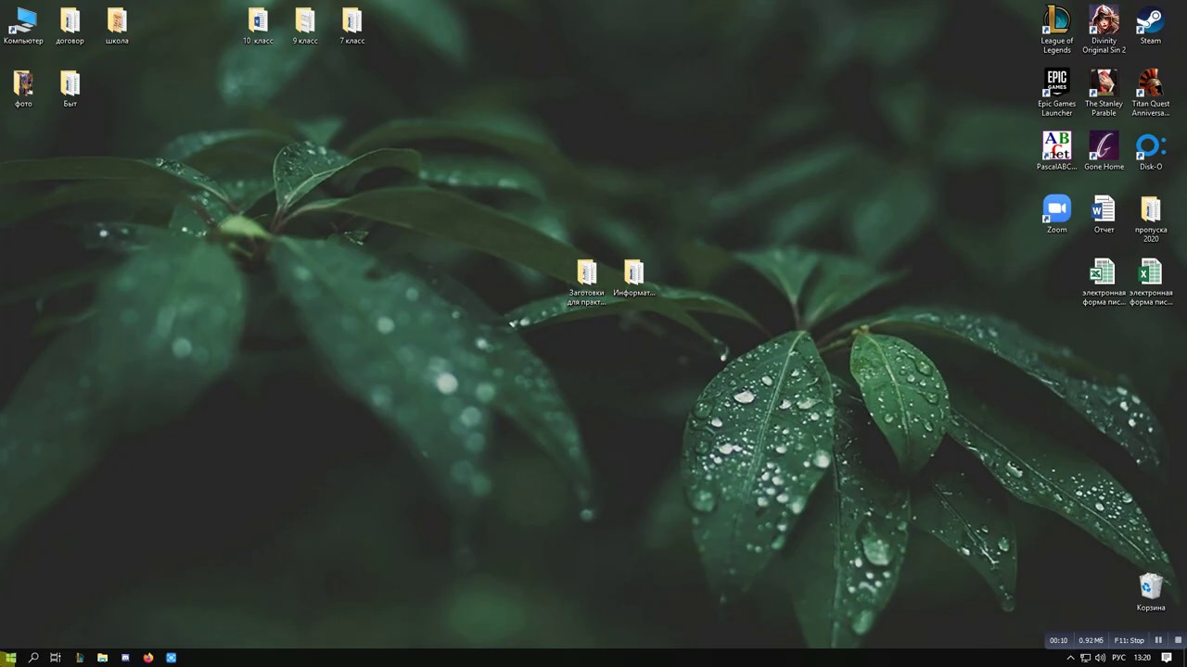Select the Информат... folder

tap(633, 278)
